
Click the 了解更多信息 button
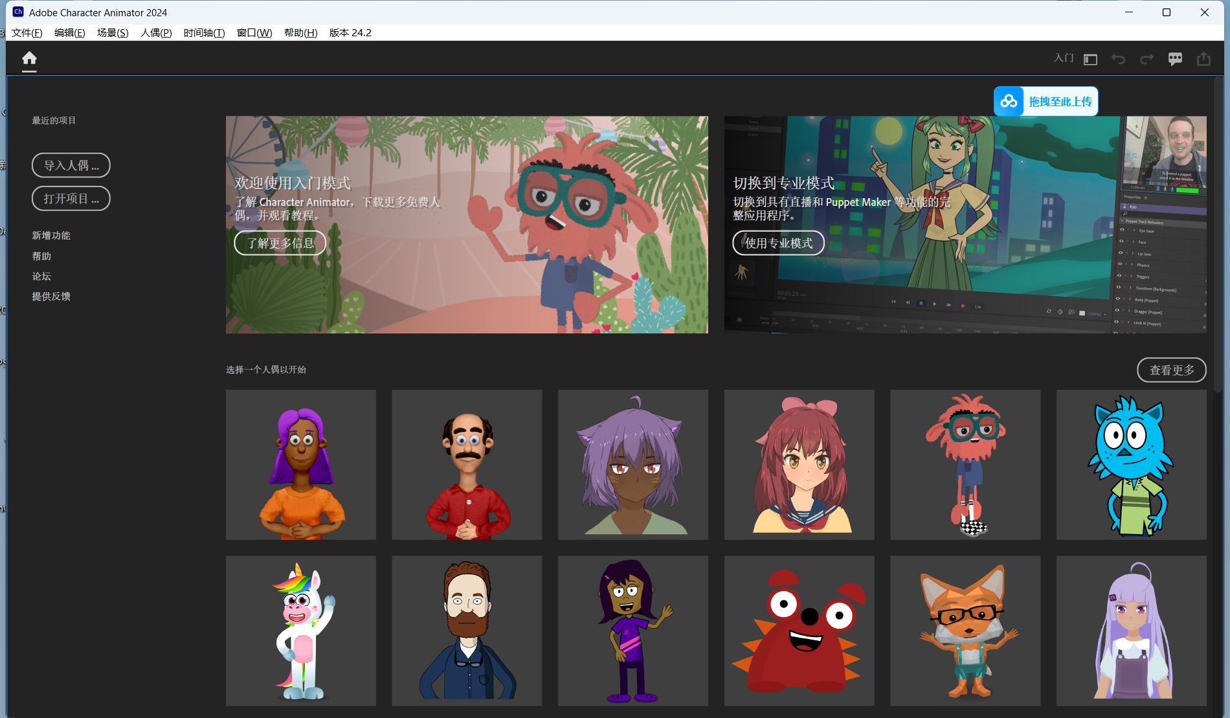point(280,243)
